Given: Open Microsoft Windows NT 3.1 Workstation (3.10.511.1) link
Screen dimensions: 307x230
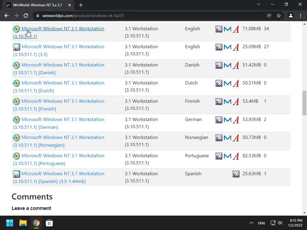Looking at the screenshot, I should coord(58,32).
